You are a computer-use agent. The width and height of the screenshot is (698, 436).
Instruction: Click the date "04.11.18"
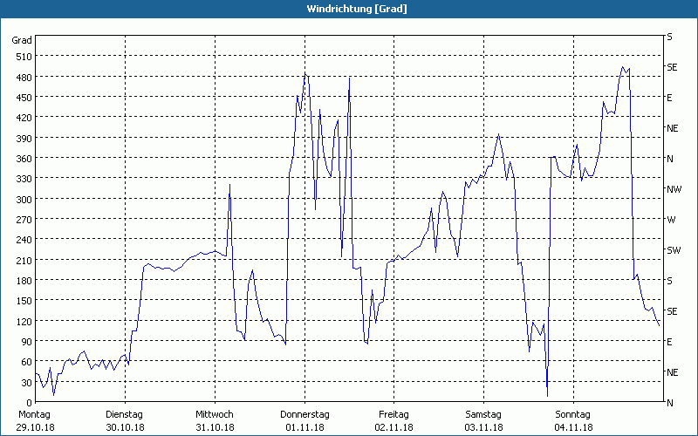[x=573, y=427]
